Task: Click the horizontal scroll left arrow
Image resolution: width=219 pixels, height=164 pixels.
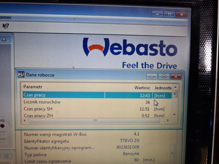Action: (25, 120)
